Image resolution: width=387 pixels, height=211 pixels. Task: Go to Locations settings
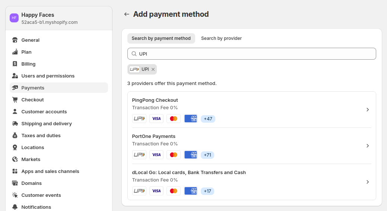[59, 148]
